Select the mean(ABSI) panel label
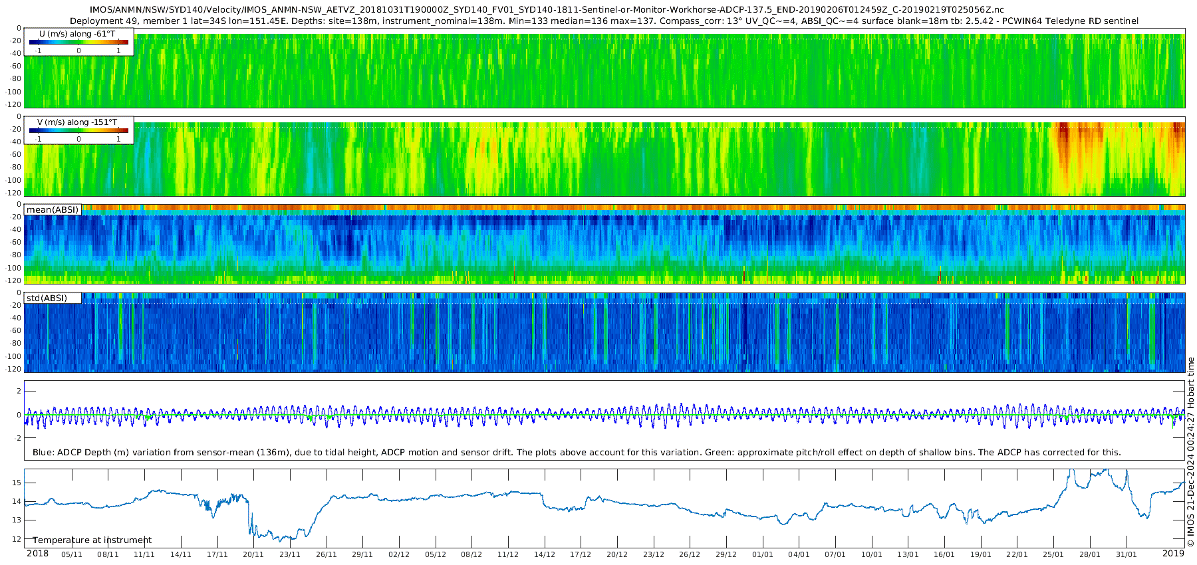Image resolution: width=1197 pixels, height=565 pixels. pos(53,210)
